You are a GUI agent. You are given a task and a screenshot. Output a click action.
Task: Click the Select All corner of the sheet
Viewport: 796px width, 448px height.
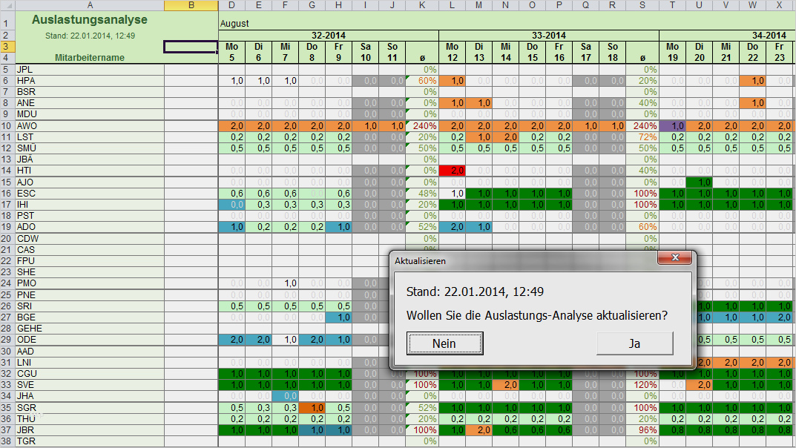pos(7,5)
